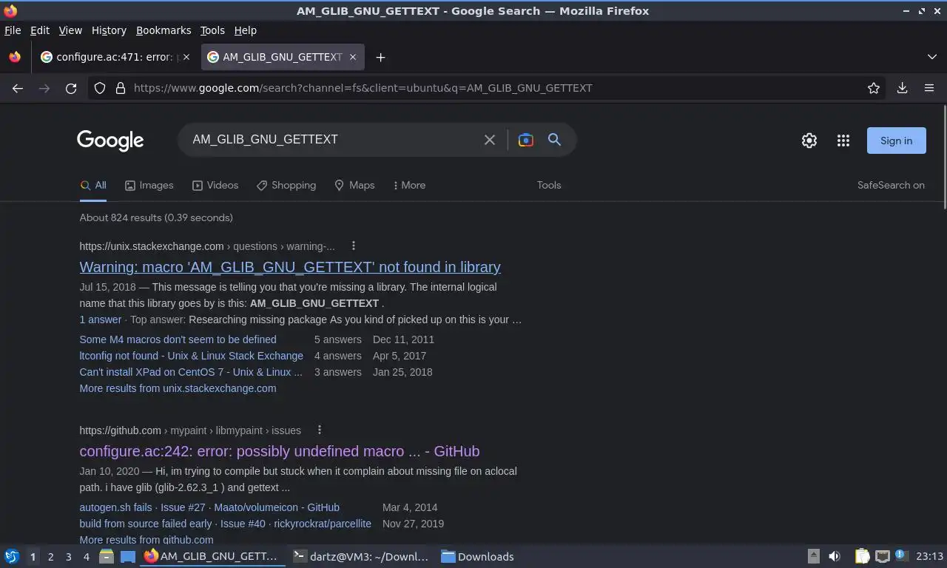The height and width of the screenshot is (568, 947).
Task: Switch to Maps results
Action: (354, 186)
